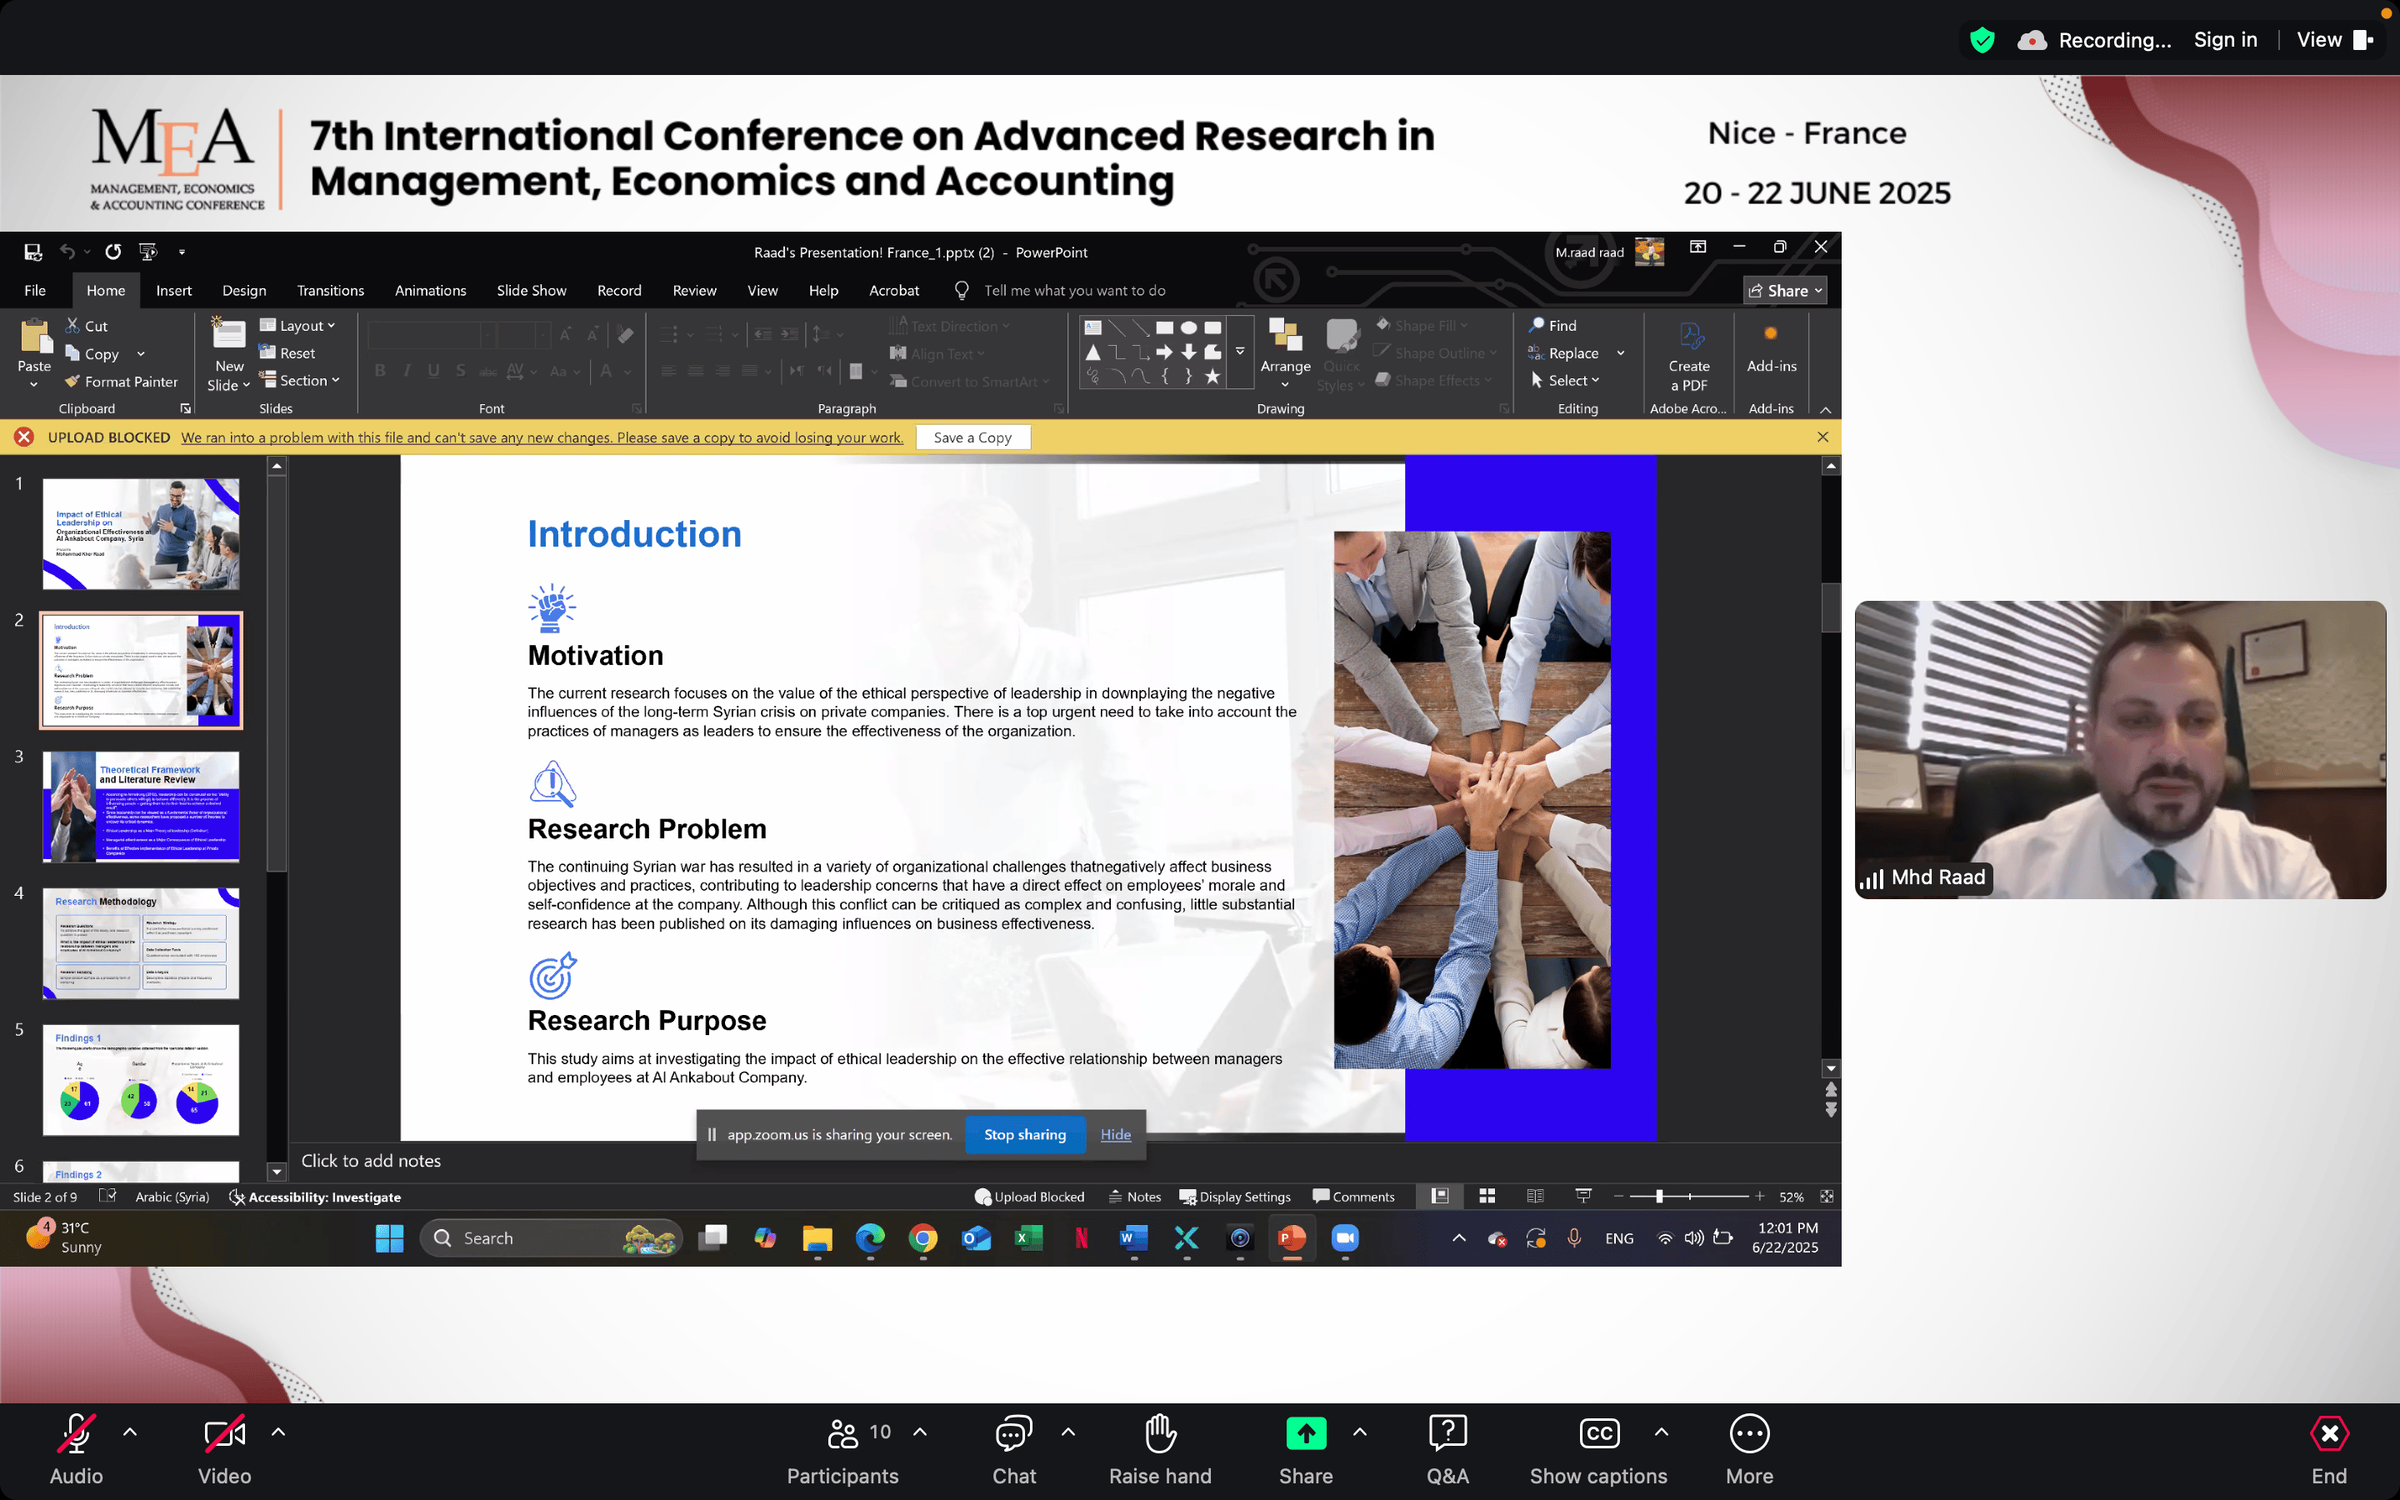
Task: Unmute the Audio microphone
Action: 77,1433
